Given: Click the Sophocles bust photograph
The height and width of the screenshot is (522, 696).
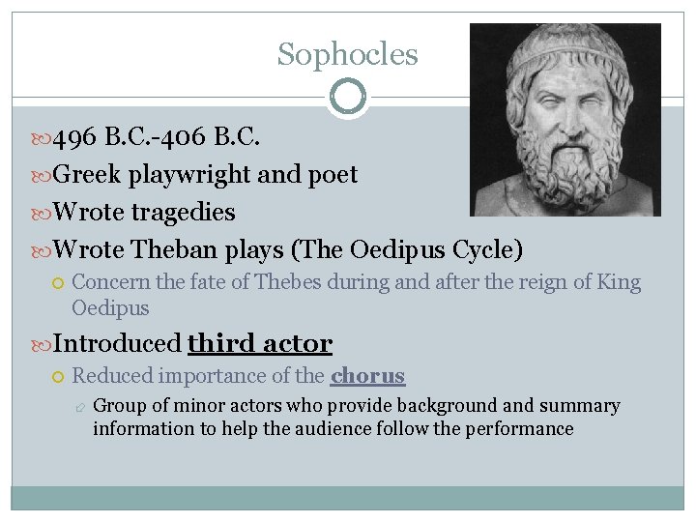Looking at the screenshot, I should coord(565,120).
